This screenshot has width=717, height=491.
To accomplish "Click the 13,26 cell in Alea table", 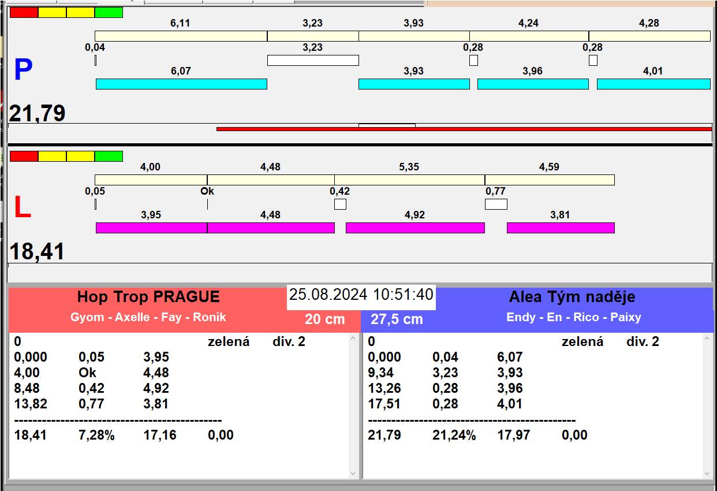I will coord(384,388).
